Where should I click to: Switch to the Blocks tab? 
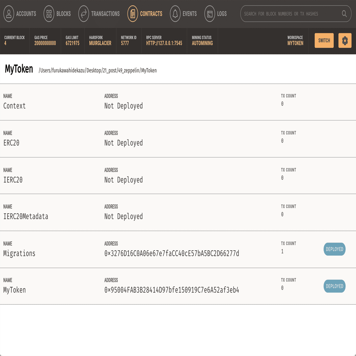[57, 14]
